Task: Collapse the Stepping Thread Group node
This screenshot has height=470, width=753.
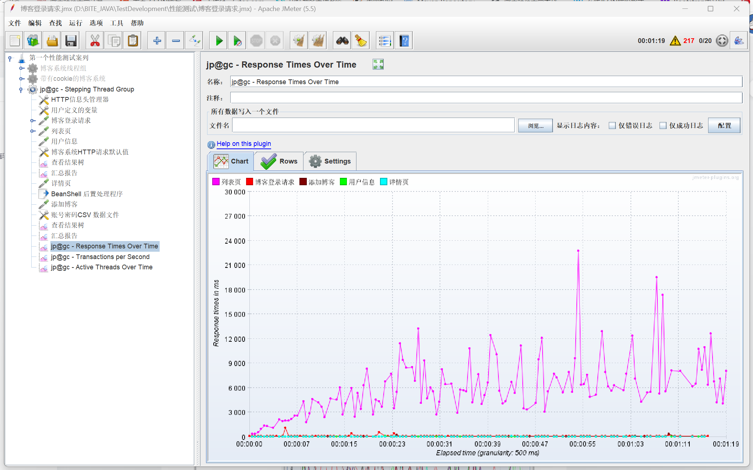Action: coord(21,89)
